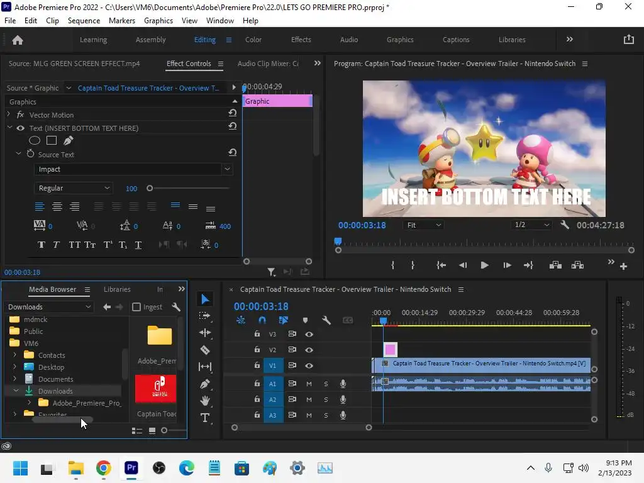Toggle linked selection in timeline

[284, 320]
